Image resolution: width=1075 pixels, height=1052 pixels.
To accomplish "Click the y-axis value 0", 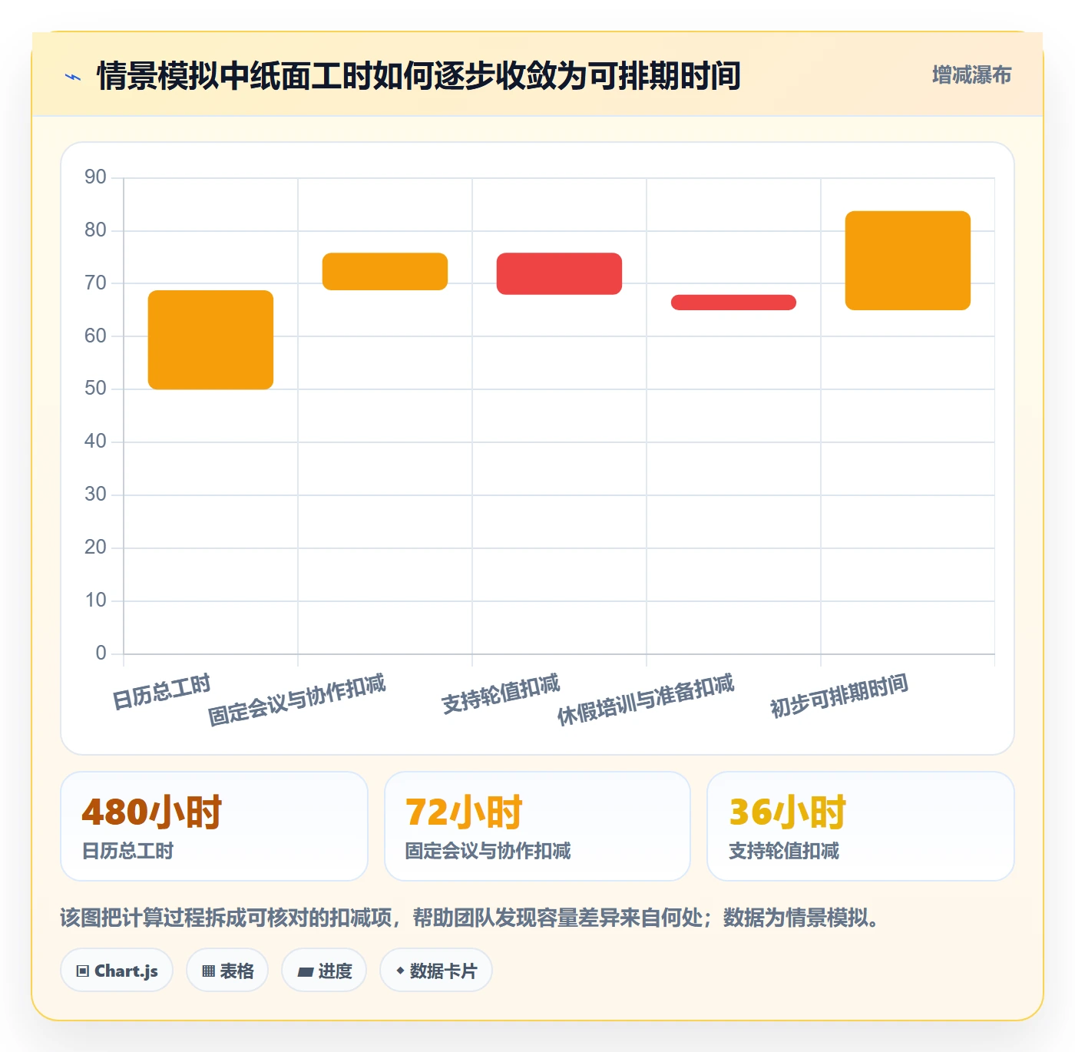I will 101,653.
